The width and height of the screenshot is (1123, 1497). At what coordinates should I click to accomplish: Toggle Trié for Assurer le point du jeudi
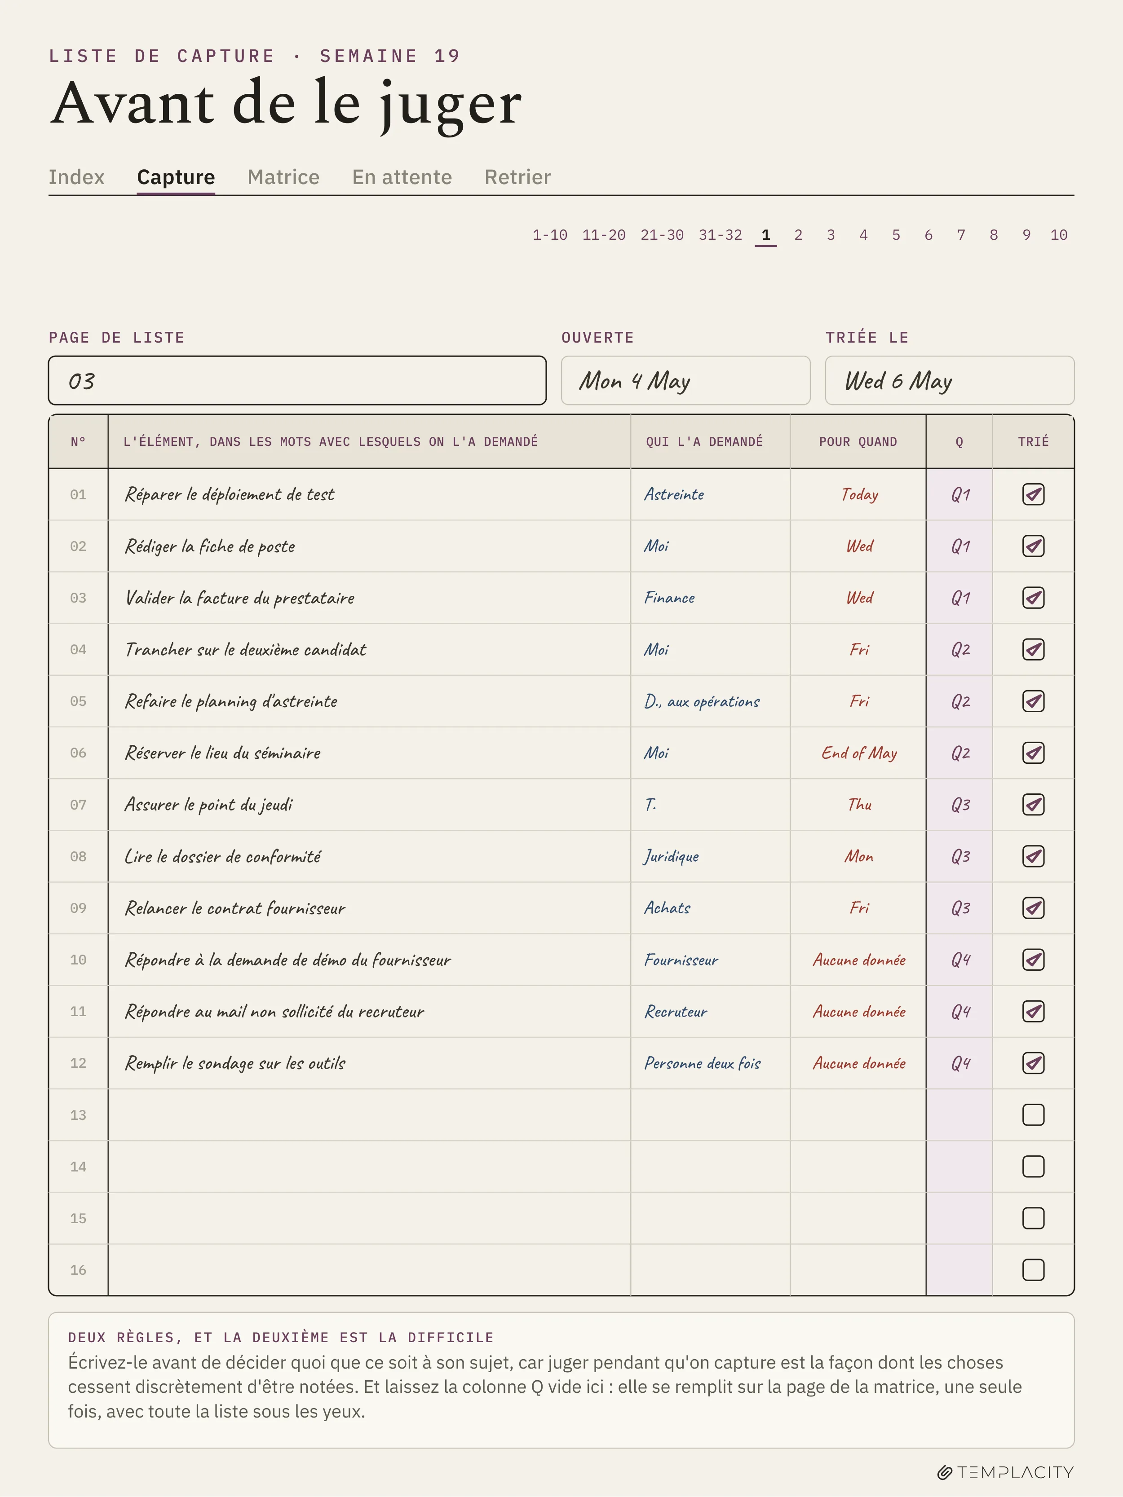tap(1033, 805)
